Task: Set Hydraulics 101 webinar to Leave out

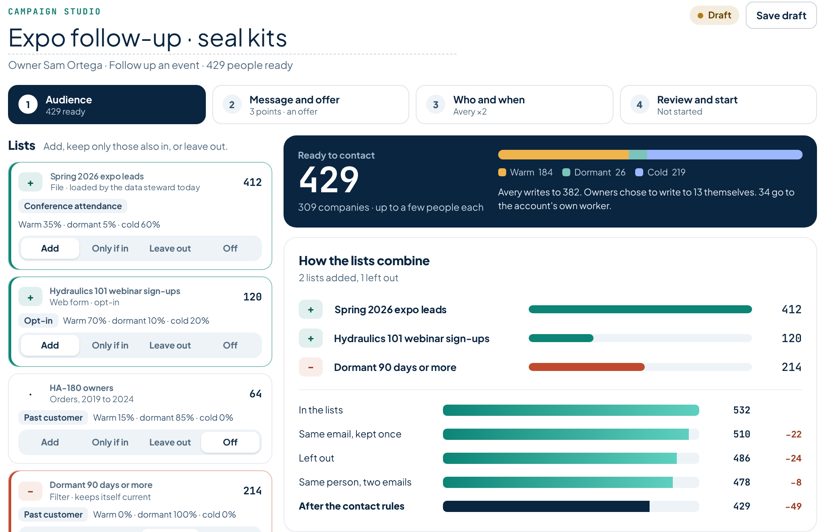Action: coord(170,345)
